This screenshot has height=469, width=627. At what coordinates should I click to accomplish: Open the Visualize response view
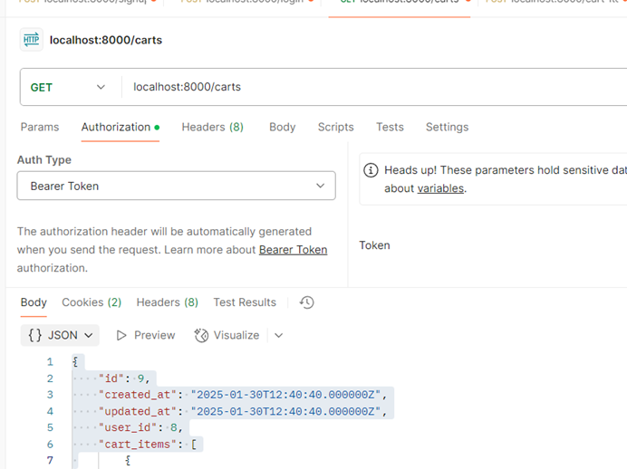click(x=227, y=335)
